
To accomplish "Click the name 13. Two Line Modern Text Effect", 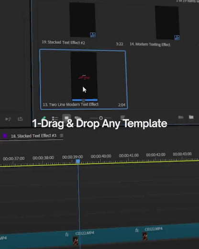I will (71, 104).
